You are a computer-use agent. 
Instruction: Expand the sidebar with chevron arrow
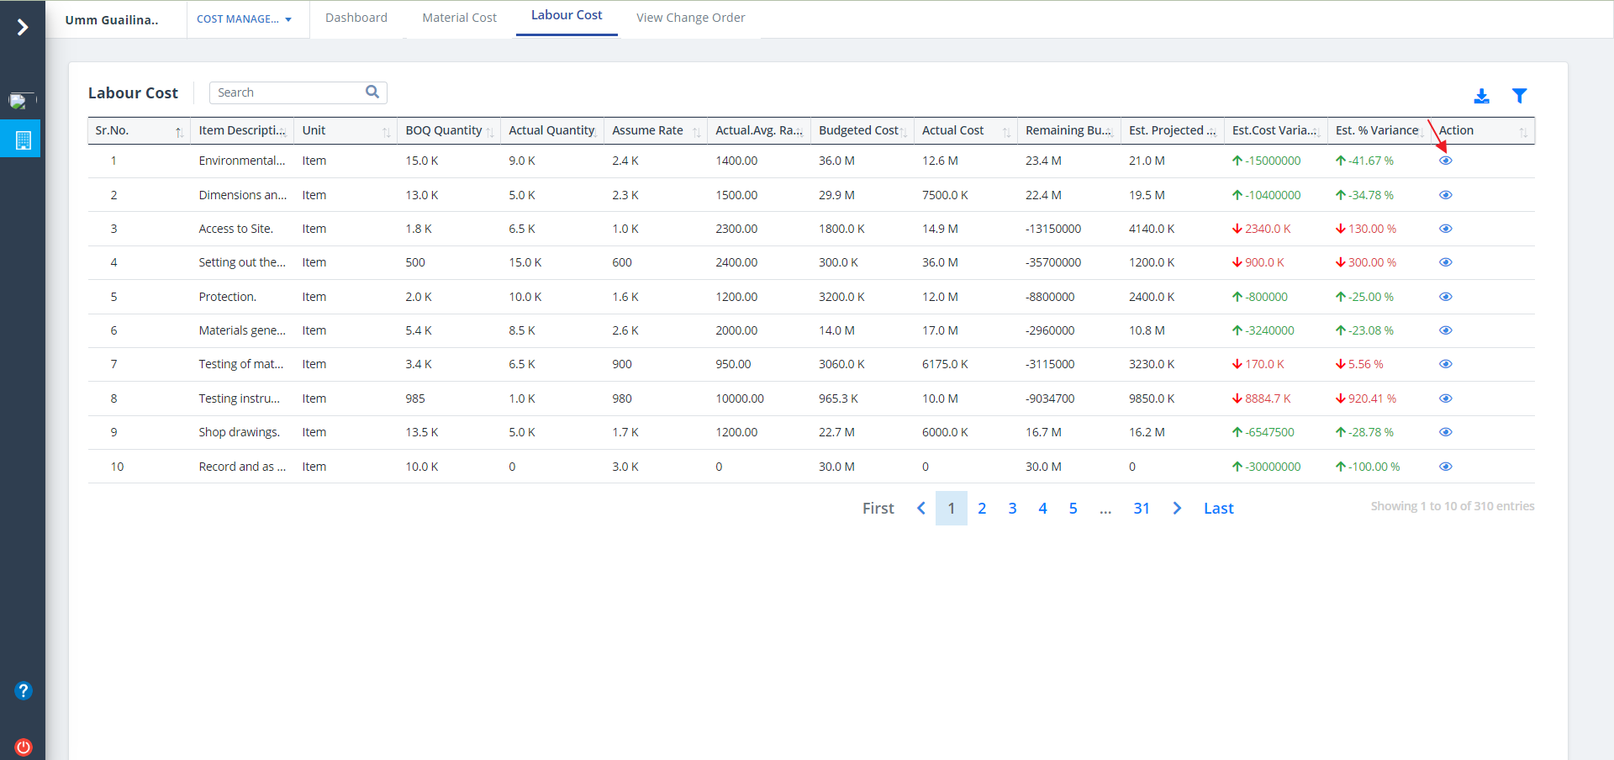click(x=23, y=28)
